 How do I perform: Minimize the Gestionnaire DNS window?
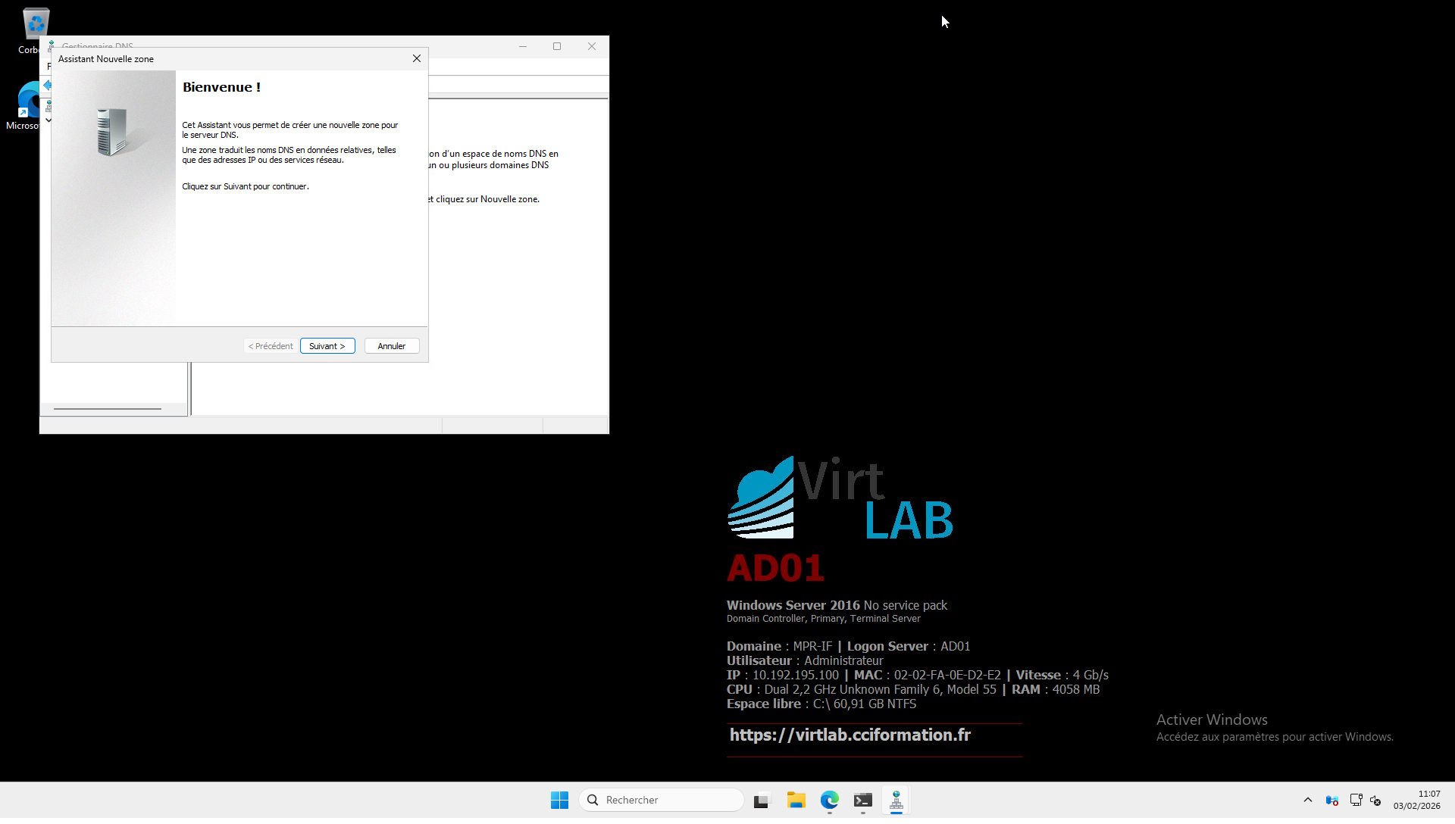(523, 46)
